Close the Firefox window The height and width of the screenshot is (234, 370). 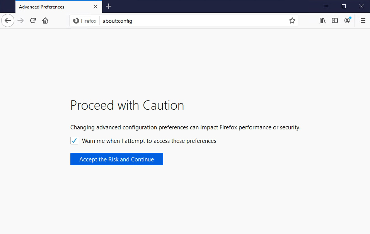tap(361, 6)
